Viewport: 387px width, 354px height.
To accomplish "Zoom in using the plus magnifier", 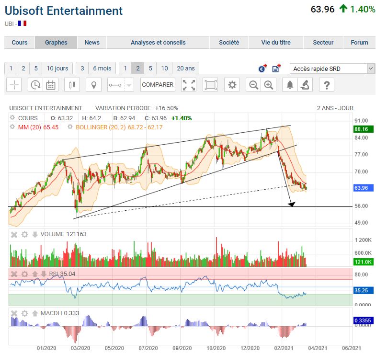I will [x=269, y=85].
